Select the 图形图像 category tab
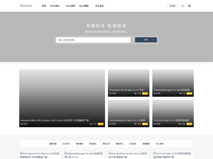The height and width of the screenshot is (159, 213). click(x=80, y=144)
